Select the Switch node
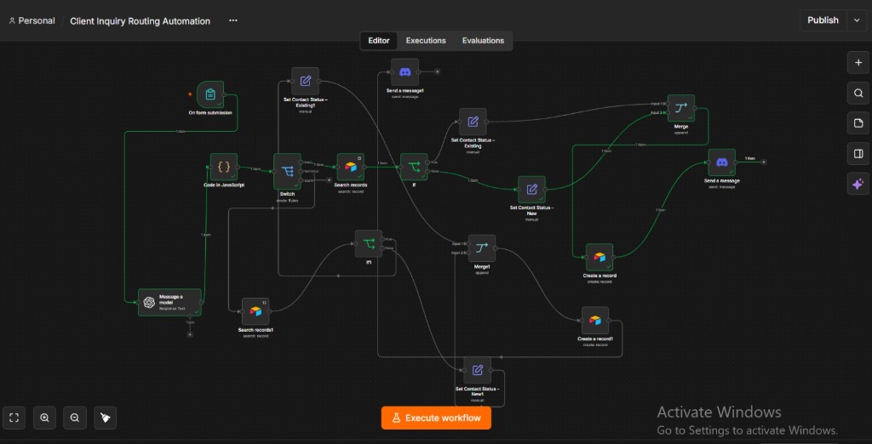 287,171
